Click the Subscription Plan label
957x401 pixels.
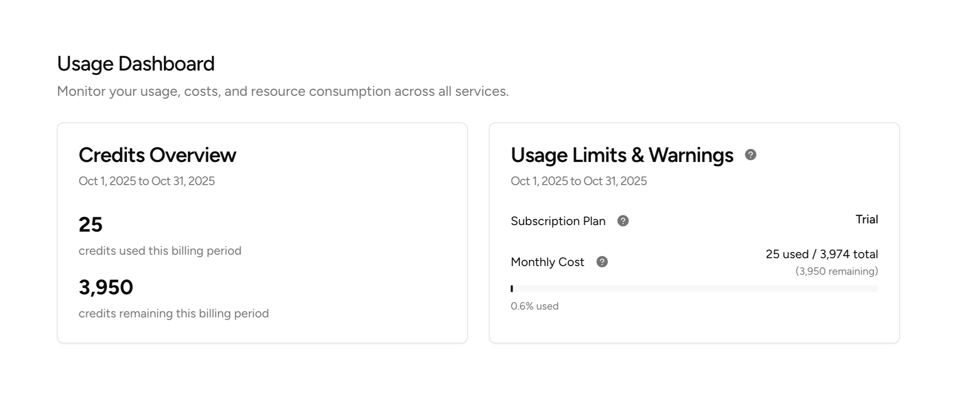[558, 221]
